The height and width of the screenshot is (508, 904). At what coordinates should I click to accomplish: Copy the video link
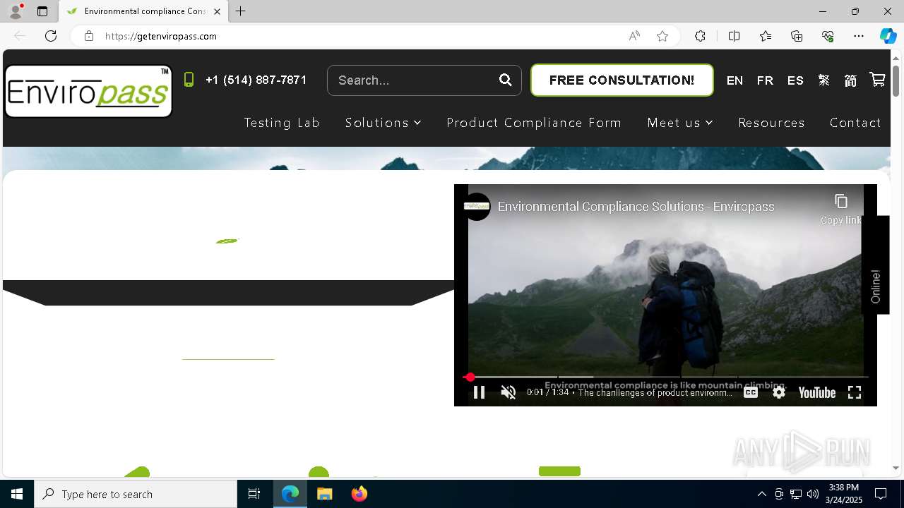(x=840, y=209)
